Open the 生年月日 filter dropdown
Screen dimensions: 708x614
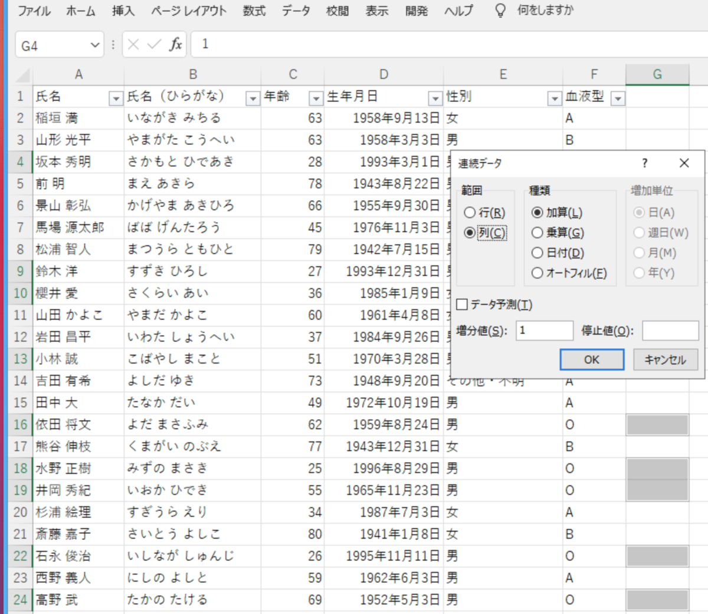point(435,98)
